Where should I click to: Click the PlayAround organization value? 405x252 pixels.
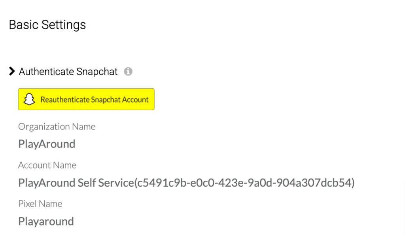tap(47, 144)
